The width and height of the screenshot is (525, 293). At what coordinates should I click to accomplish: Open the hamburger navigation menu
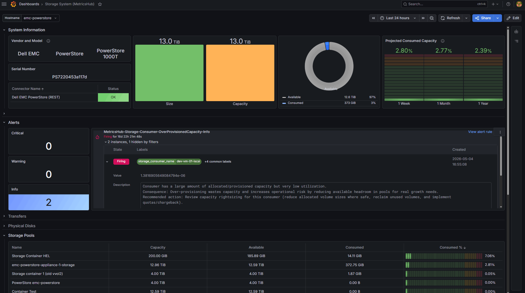tap(4, 4)
